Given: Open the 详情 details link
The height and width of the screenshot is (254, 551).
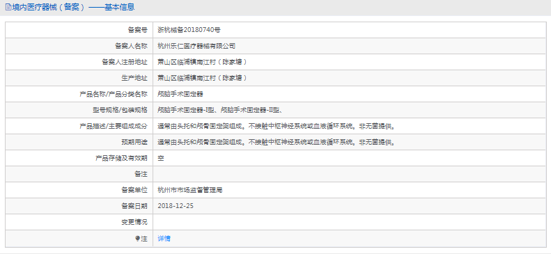Looking at the screenshot, I should (164, 239).
